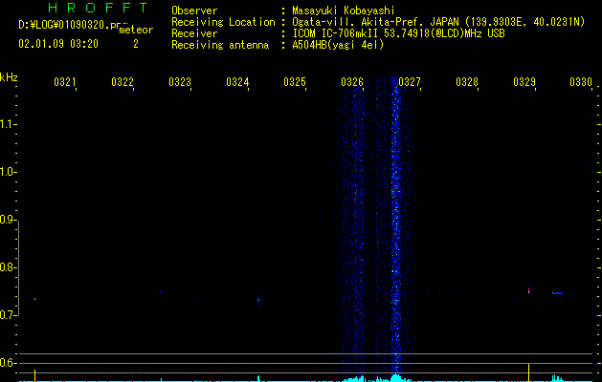Click the cyan power peak below 0327
The width and height of the screenshot is (602, 382).
coord(395,377)
